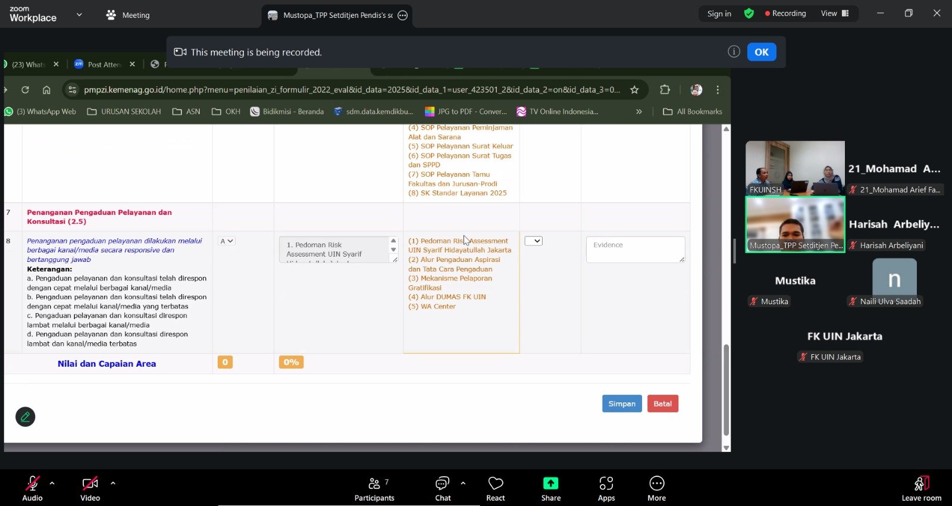The width and height of the screenshot is (952, 506).
Task: Open the empty dropdown beside the evidence list
Action: tap(534, 241)
